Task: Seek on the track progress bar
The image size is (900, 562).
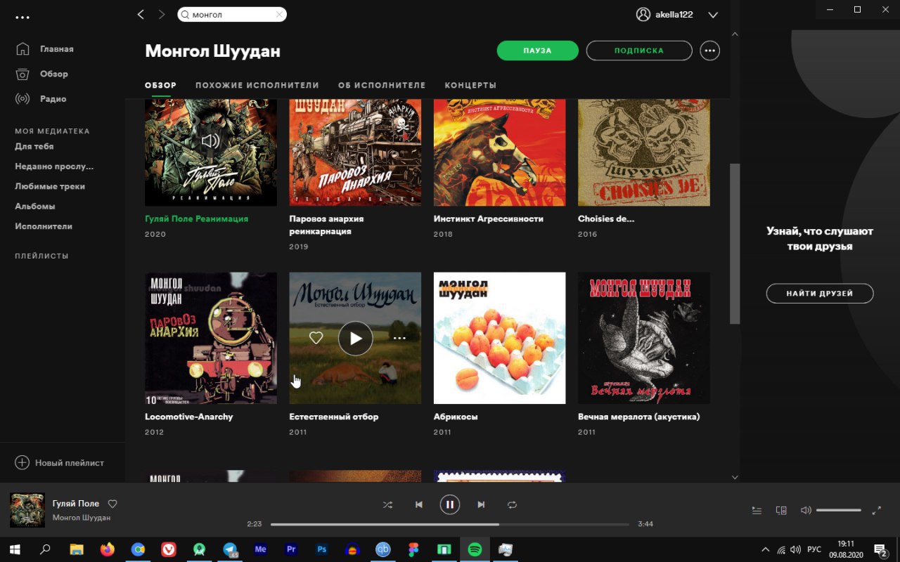Action: coord(450,524)
